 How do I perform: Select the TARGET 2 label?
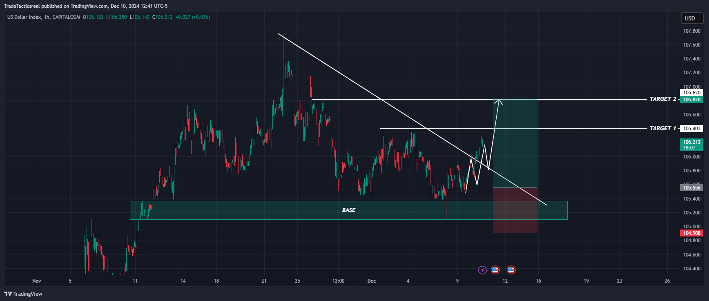[663, 99]
